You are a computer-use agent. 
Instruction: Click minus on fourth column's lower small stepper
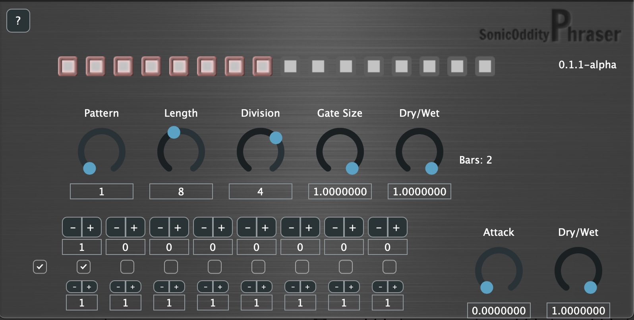coord(205,287)
